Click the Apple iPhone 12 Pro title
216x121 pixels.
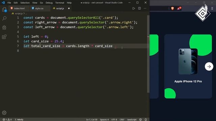(x=188, y=81)
